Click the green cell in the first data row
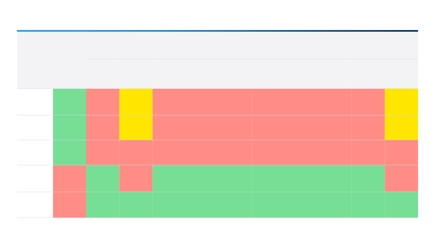The image size is (435, 245). pyautogui.click(x=70, y=102)
